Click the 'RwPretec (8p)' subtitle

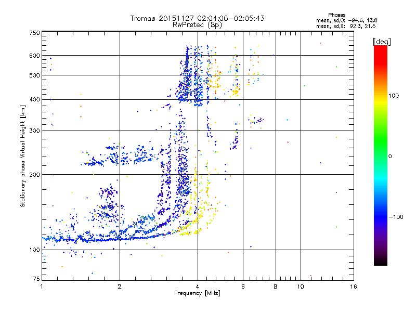[197, 25]
